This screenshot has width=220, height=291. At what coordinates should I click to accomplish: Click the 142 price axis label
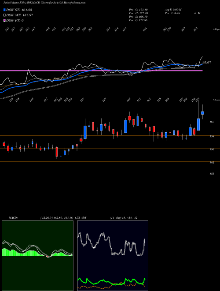coord(212,163)
